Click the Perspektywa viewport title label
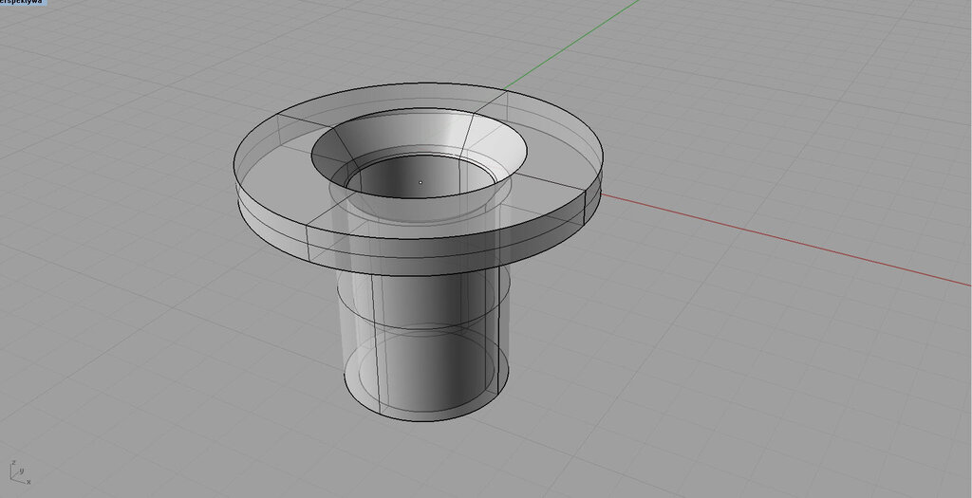Screen dimensions: 972x498 pyautogui.click(x=21, y=3)
